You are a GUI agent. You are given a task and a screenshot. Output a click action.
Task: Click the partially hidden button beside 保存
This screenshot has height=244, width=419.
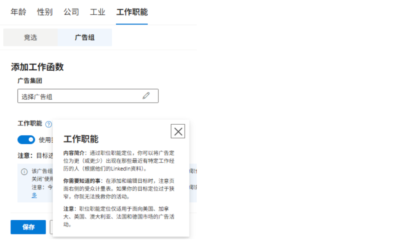click(51, 227)
